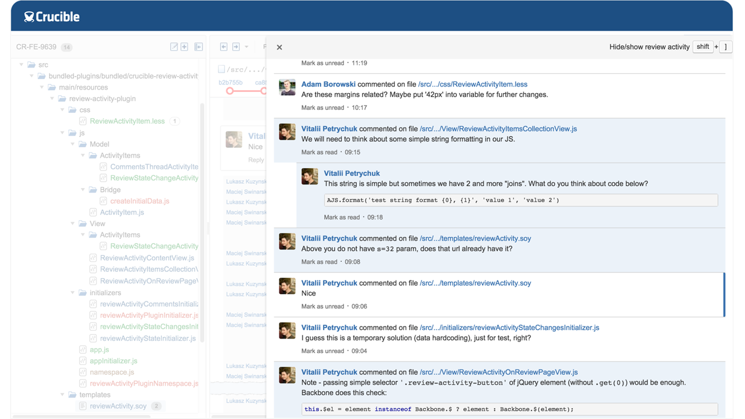Mark the 11:19 comment as unread
745x419 pixels.
323,63
